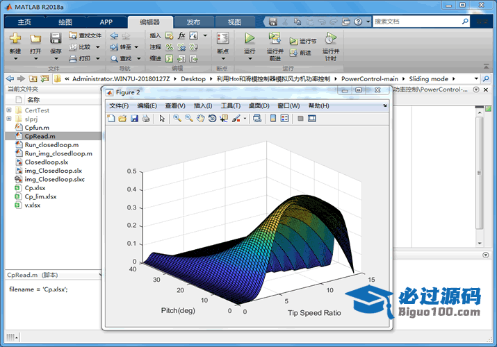Select Cp.xlsx in the file list
Viewport: 497px width, 347px height.
34,187
